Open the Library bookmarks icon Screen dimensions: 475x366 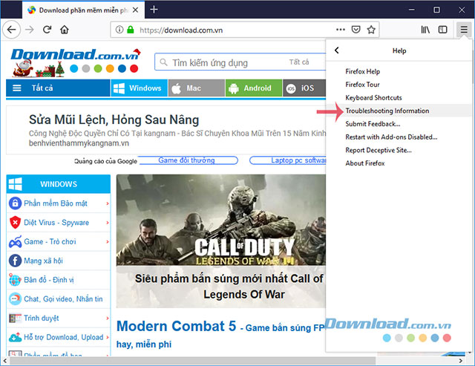(x=425, y=30)
